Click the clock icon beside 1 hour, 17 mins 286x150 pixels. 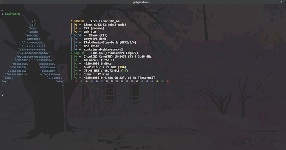[76, 74]
